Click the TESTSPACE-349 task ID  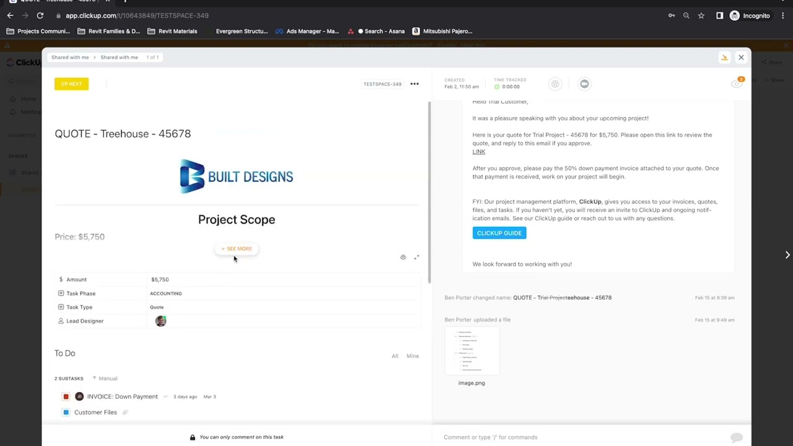[382, 84]
